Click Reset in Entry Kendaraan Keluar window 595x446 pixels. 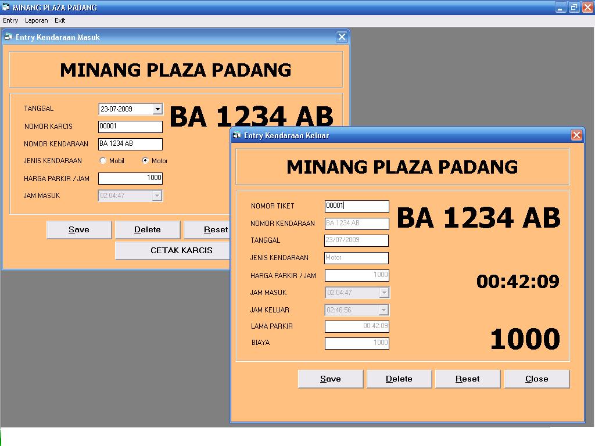[468, 379]
